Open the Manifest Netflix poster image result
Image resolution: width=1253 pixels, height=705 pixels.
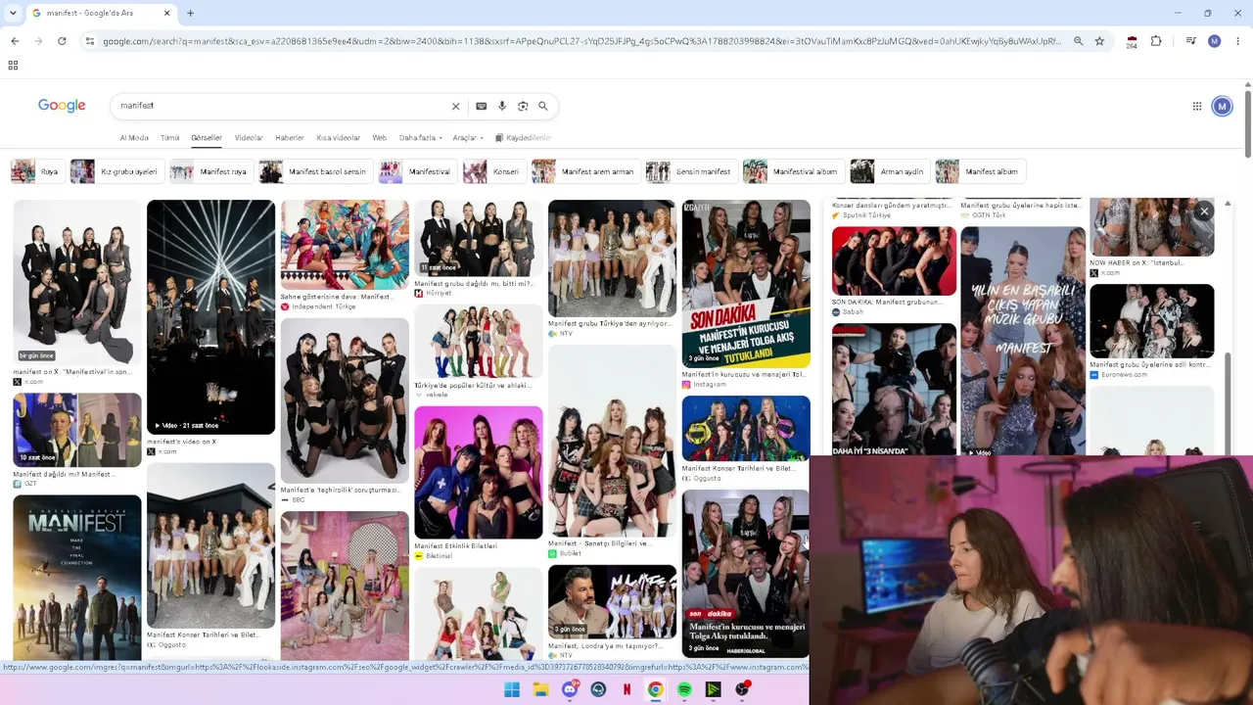[77, 578]
